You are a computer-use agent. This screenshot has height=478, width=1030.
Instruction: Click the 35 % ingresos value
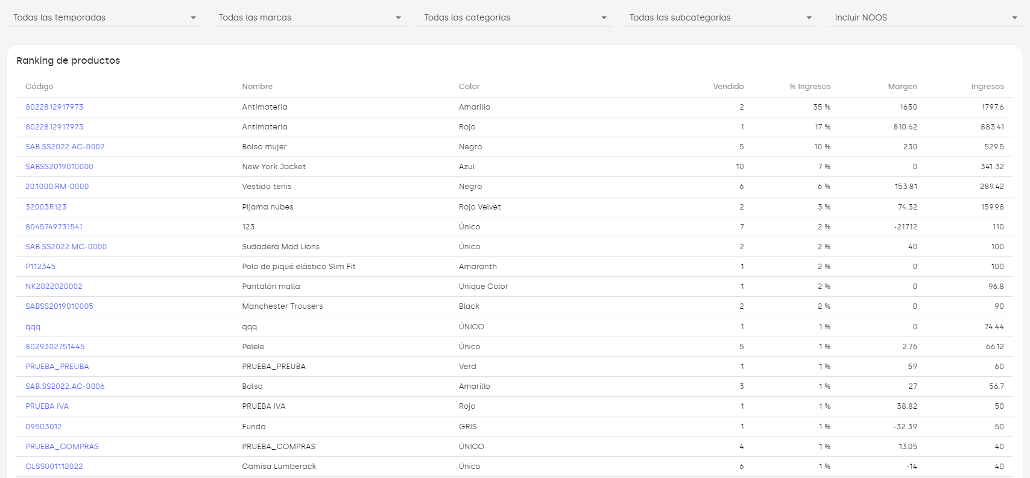coord(821,107)
